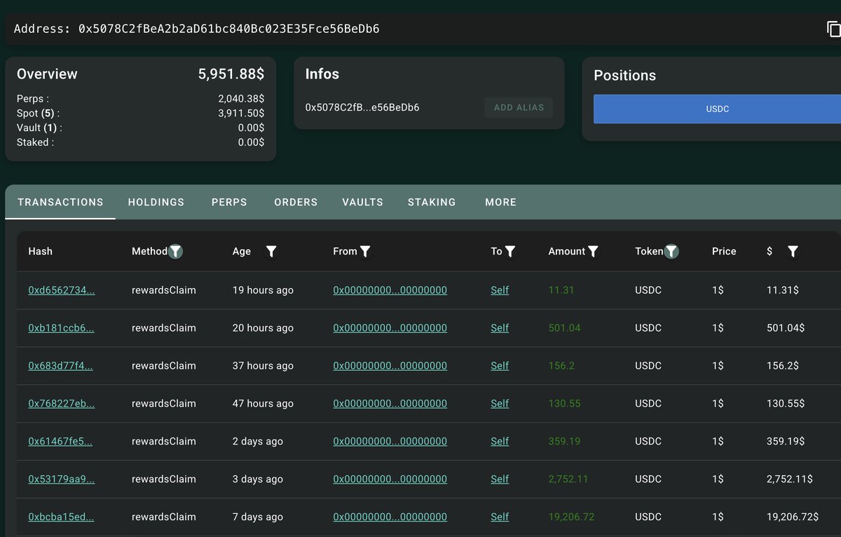Viewport: 841px width, 537px height.
Task: Switch to the Holdings tab
Action: (x=156, y=202)
